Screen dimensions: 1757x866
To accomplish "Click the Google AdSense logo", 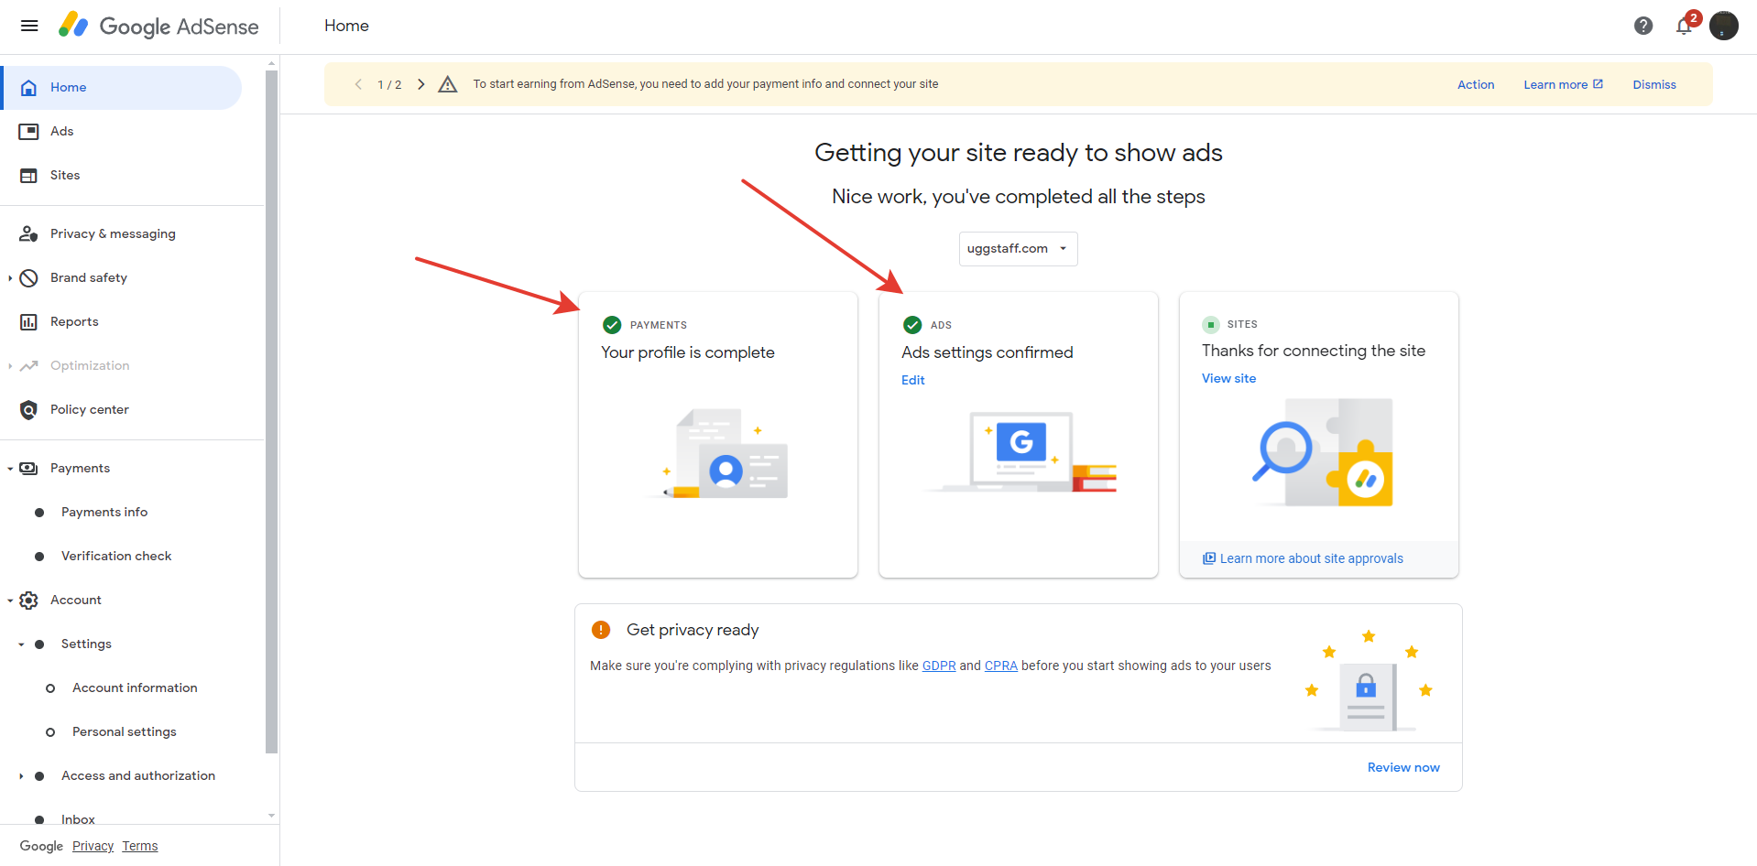I will click(x=158, y=26).
